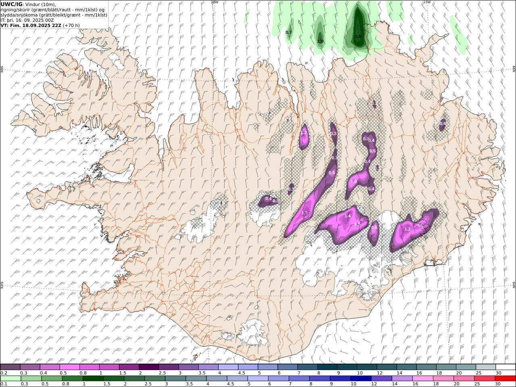This screenshot has width=516, height=387.
Task: Click the UWC/IG title text
Action: [x=11, y=4]
